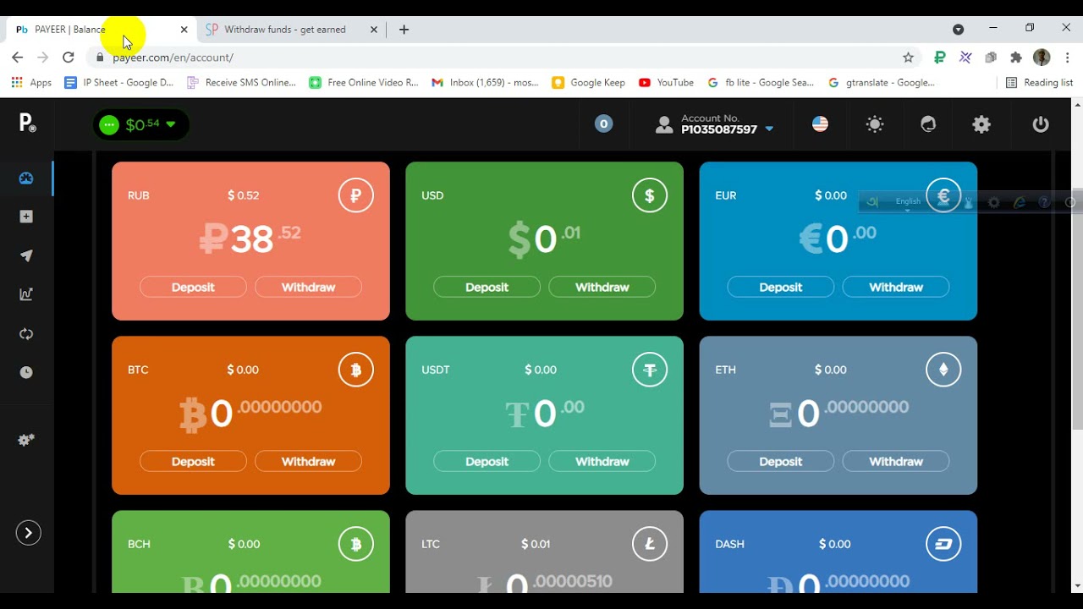Withdraw from the USD wallet

click(602, 288)
